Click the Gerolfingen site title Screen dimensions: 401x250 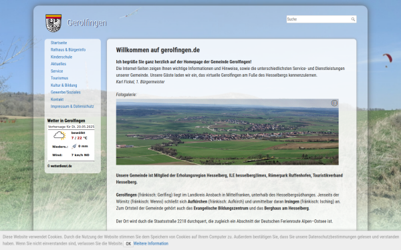coord(87,23)
